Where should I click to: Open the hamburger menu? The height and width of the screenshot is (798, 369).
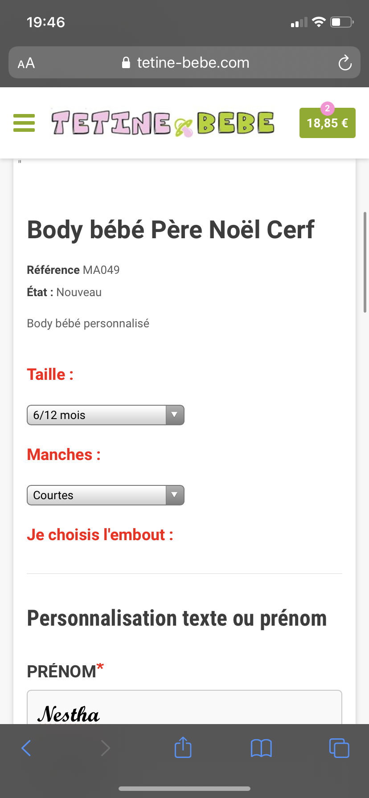click(x=24, y=123)
